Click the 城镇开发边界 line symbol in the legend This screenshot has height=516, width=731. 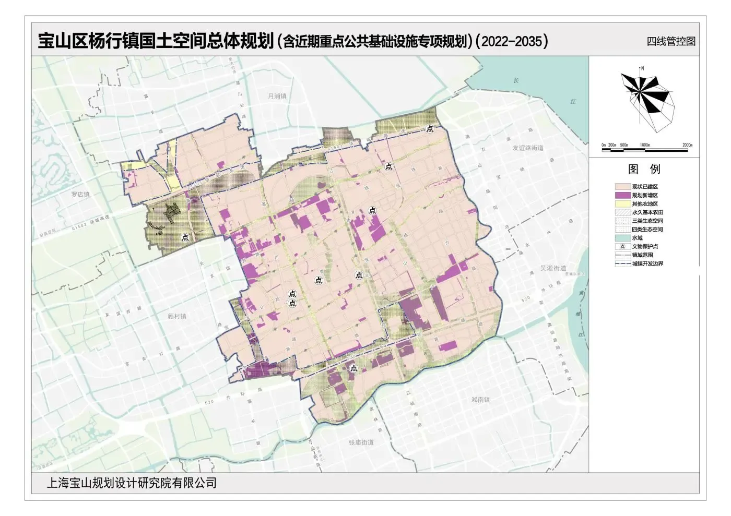[622, 263]
